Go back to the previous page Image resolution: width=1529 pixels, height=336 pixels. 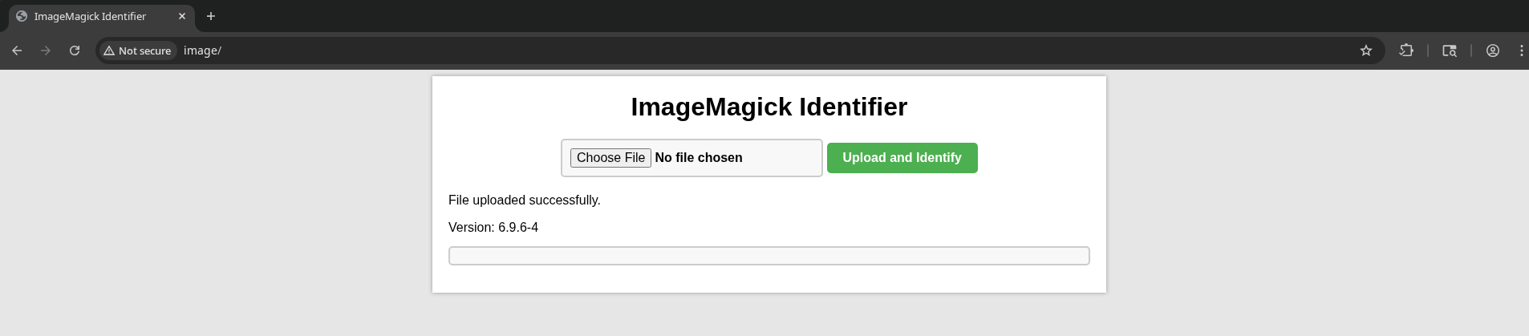(17, 51)
